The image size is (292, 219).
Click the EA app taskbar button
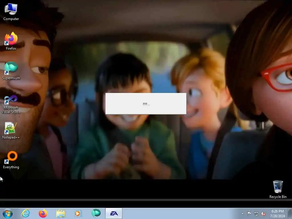click(x=114, y=213)
